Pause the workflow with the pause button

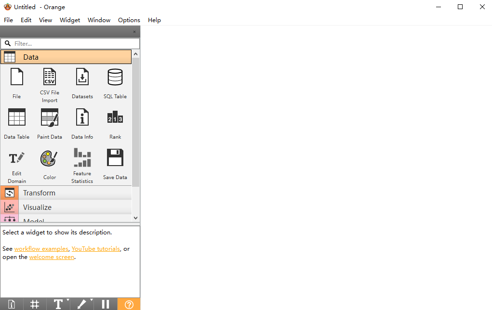pyautogui.click(x=106, y=304)
